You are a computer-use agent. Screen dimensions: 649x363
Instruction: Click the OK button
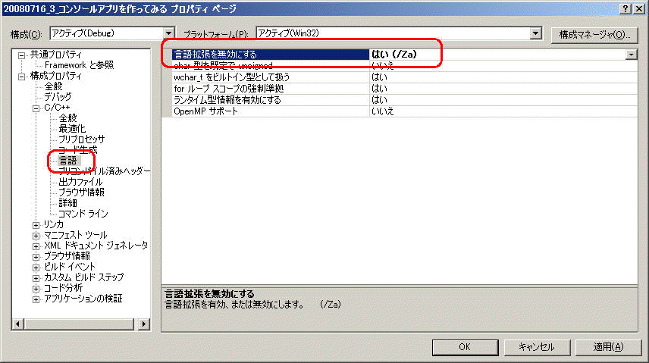(x=466, y=346)
